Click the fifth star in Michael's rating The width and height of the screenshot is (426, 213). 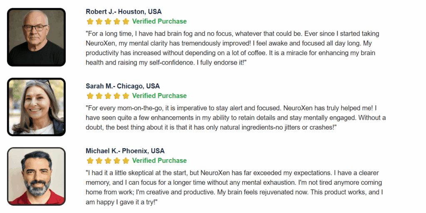[x=126, y=161]
